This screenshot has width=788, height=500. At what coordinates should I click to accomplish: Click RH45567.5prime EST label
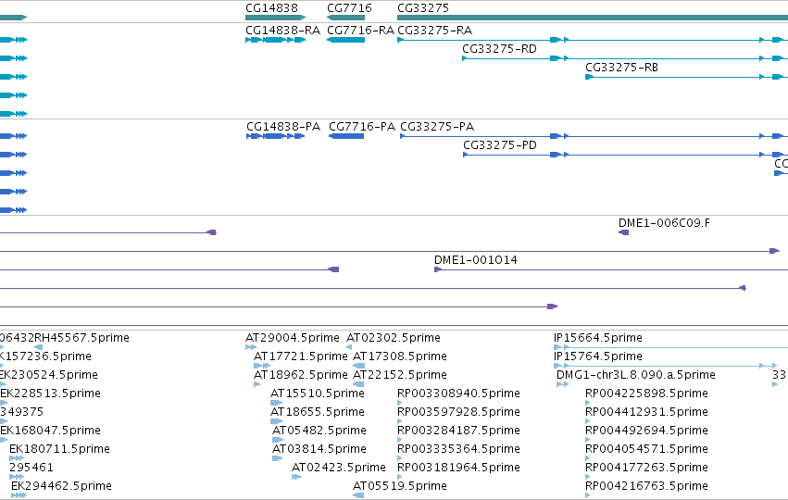(81, 338)
